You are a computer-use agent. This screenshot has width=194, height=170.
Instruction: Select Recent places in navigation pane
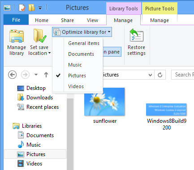click(38, 107)
